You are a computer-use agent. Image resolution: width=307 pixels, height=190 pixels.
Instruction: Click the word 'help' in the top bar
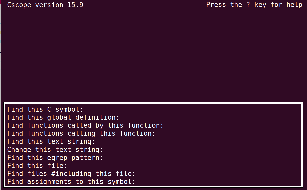click(294, 5)
